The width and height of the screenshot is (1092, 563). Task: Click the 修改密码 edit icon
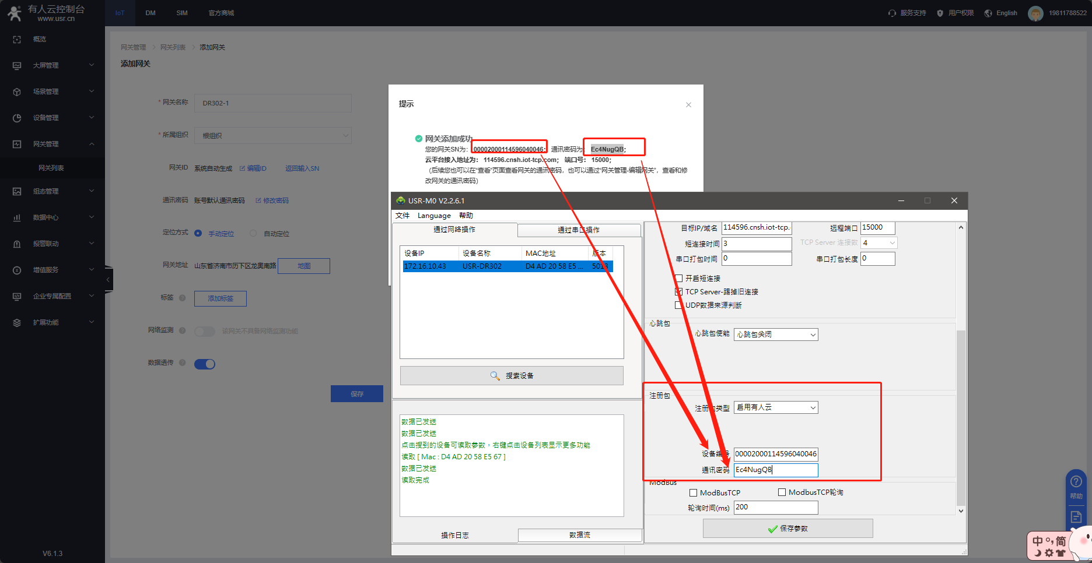258,200
